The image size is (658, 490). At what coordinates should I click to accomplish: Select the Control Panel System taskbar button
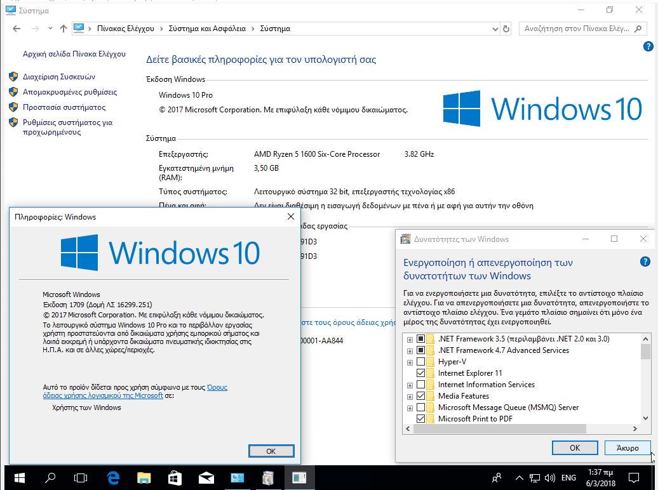(237, 478)
